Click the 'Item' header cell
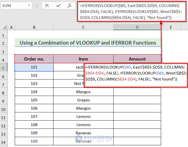 [x=83, y=59]
